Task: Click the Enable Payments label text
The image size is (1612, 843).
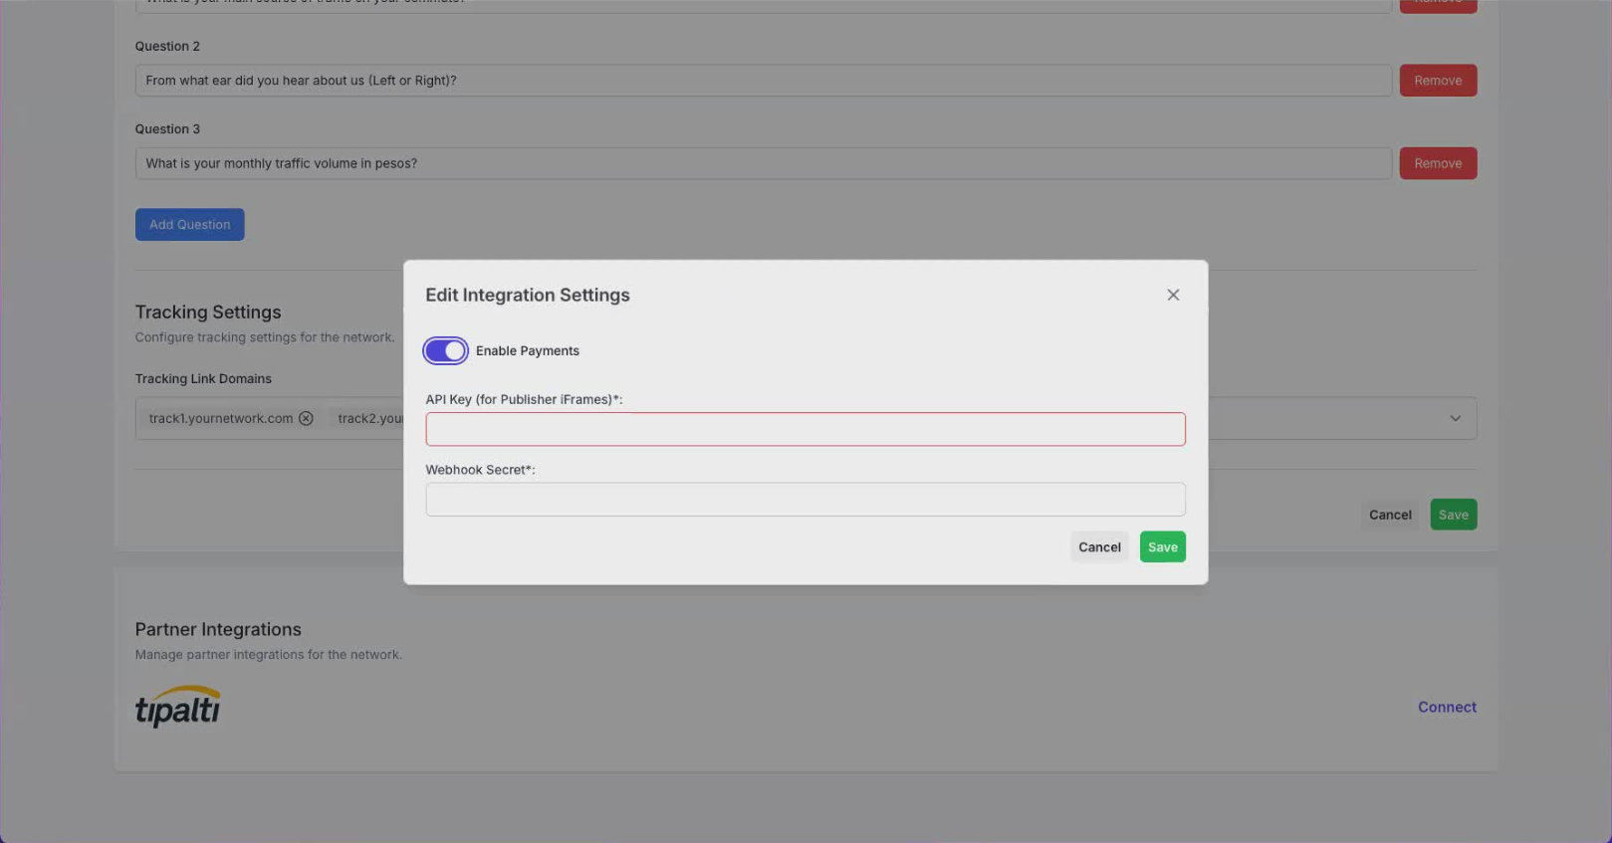Action: pos(527,351)
